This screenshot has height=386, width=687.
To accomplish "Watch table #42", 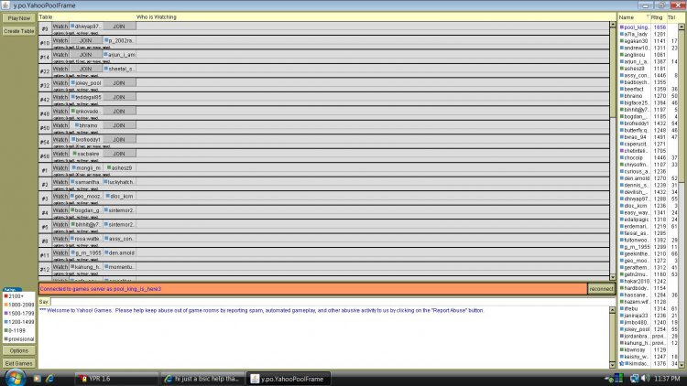I will [x=60, y=97].
